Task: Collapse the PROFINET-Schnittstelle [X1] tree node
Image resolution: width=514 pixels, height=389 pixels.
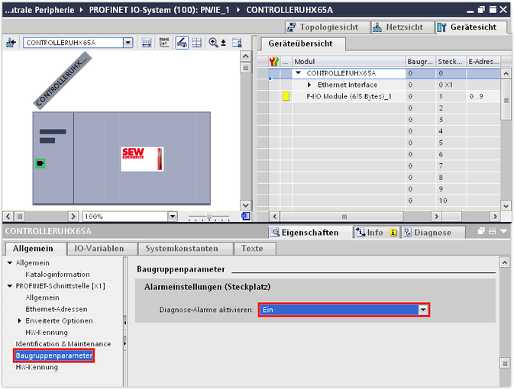Action: 10,286
